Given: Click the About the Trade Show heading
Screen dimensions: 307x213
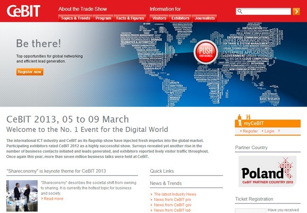Looking at the screenshot, I should point(83,9).
